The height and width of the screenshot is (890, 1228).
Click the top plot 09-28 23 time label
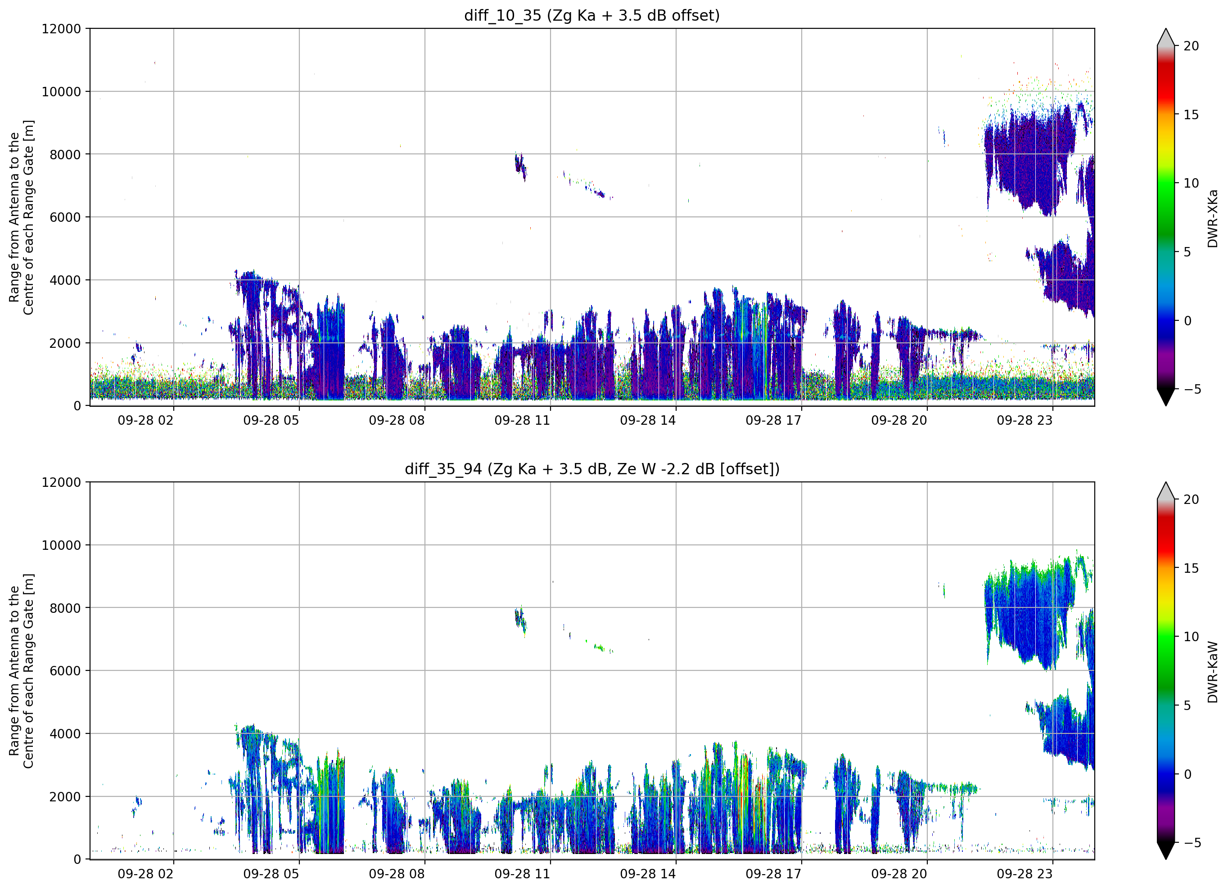coord(1025,421)
